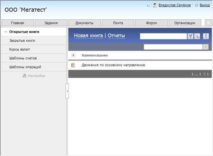
Task: Collapse the left sidebar panel handle
Action: (x=67, y=91)
